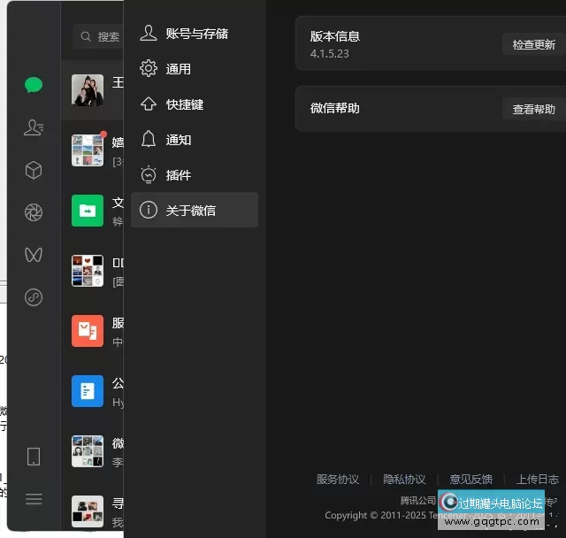Open the Mini Programs icon

34,297
